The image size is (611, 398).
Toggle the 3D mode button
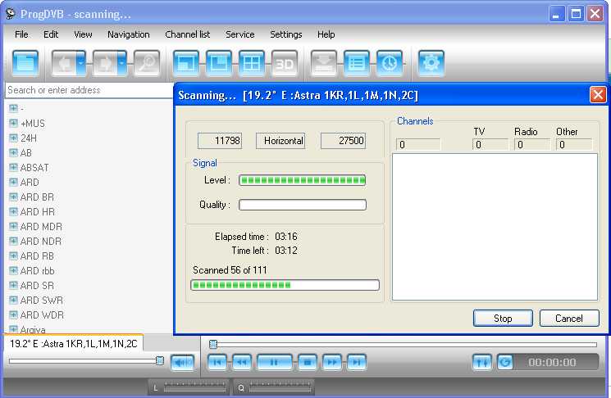click(x=284, y=62)
